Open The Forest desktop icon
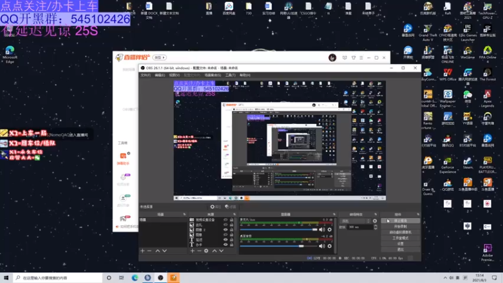The image size is (503, 283). point(487,75)
